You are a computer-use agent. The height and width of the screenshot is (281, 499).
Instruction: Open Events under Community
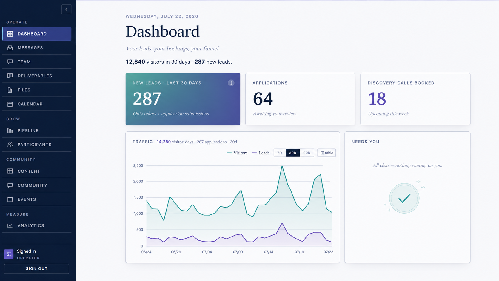coord(37,199)
